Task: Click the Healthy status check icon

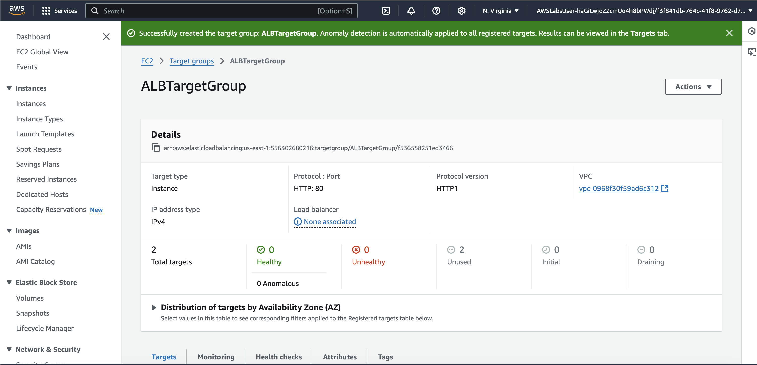Action: 261,250
